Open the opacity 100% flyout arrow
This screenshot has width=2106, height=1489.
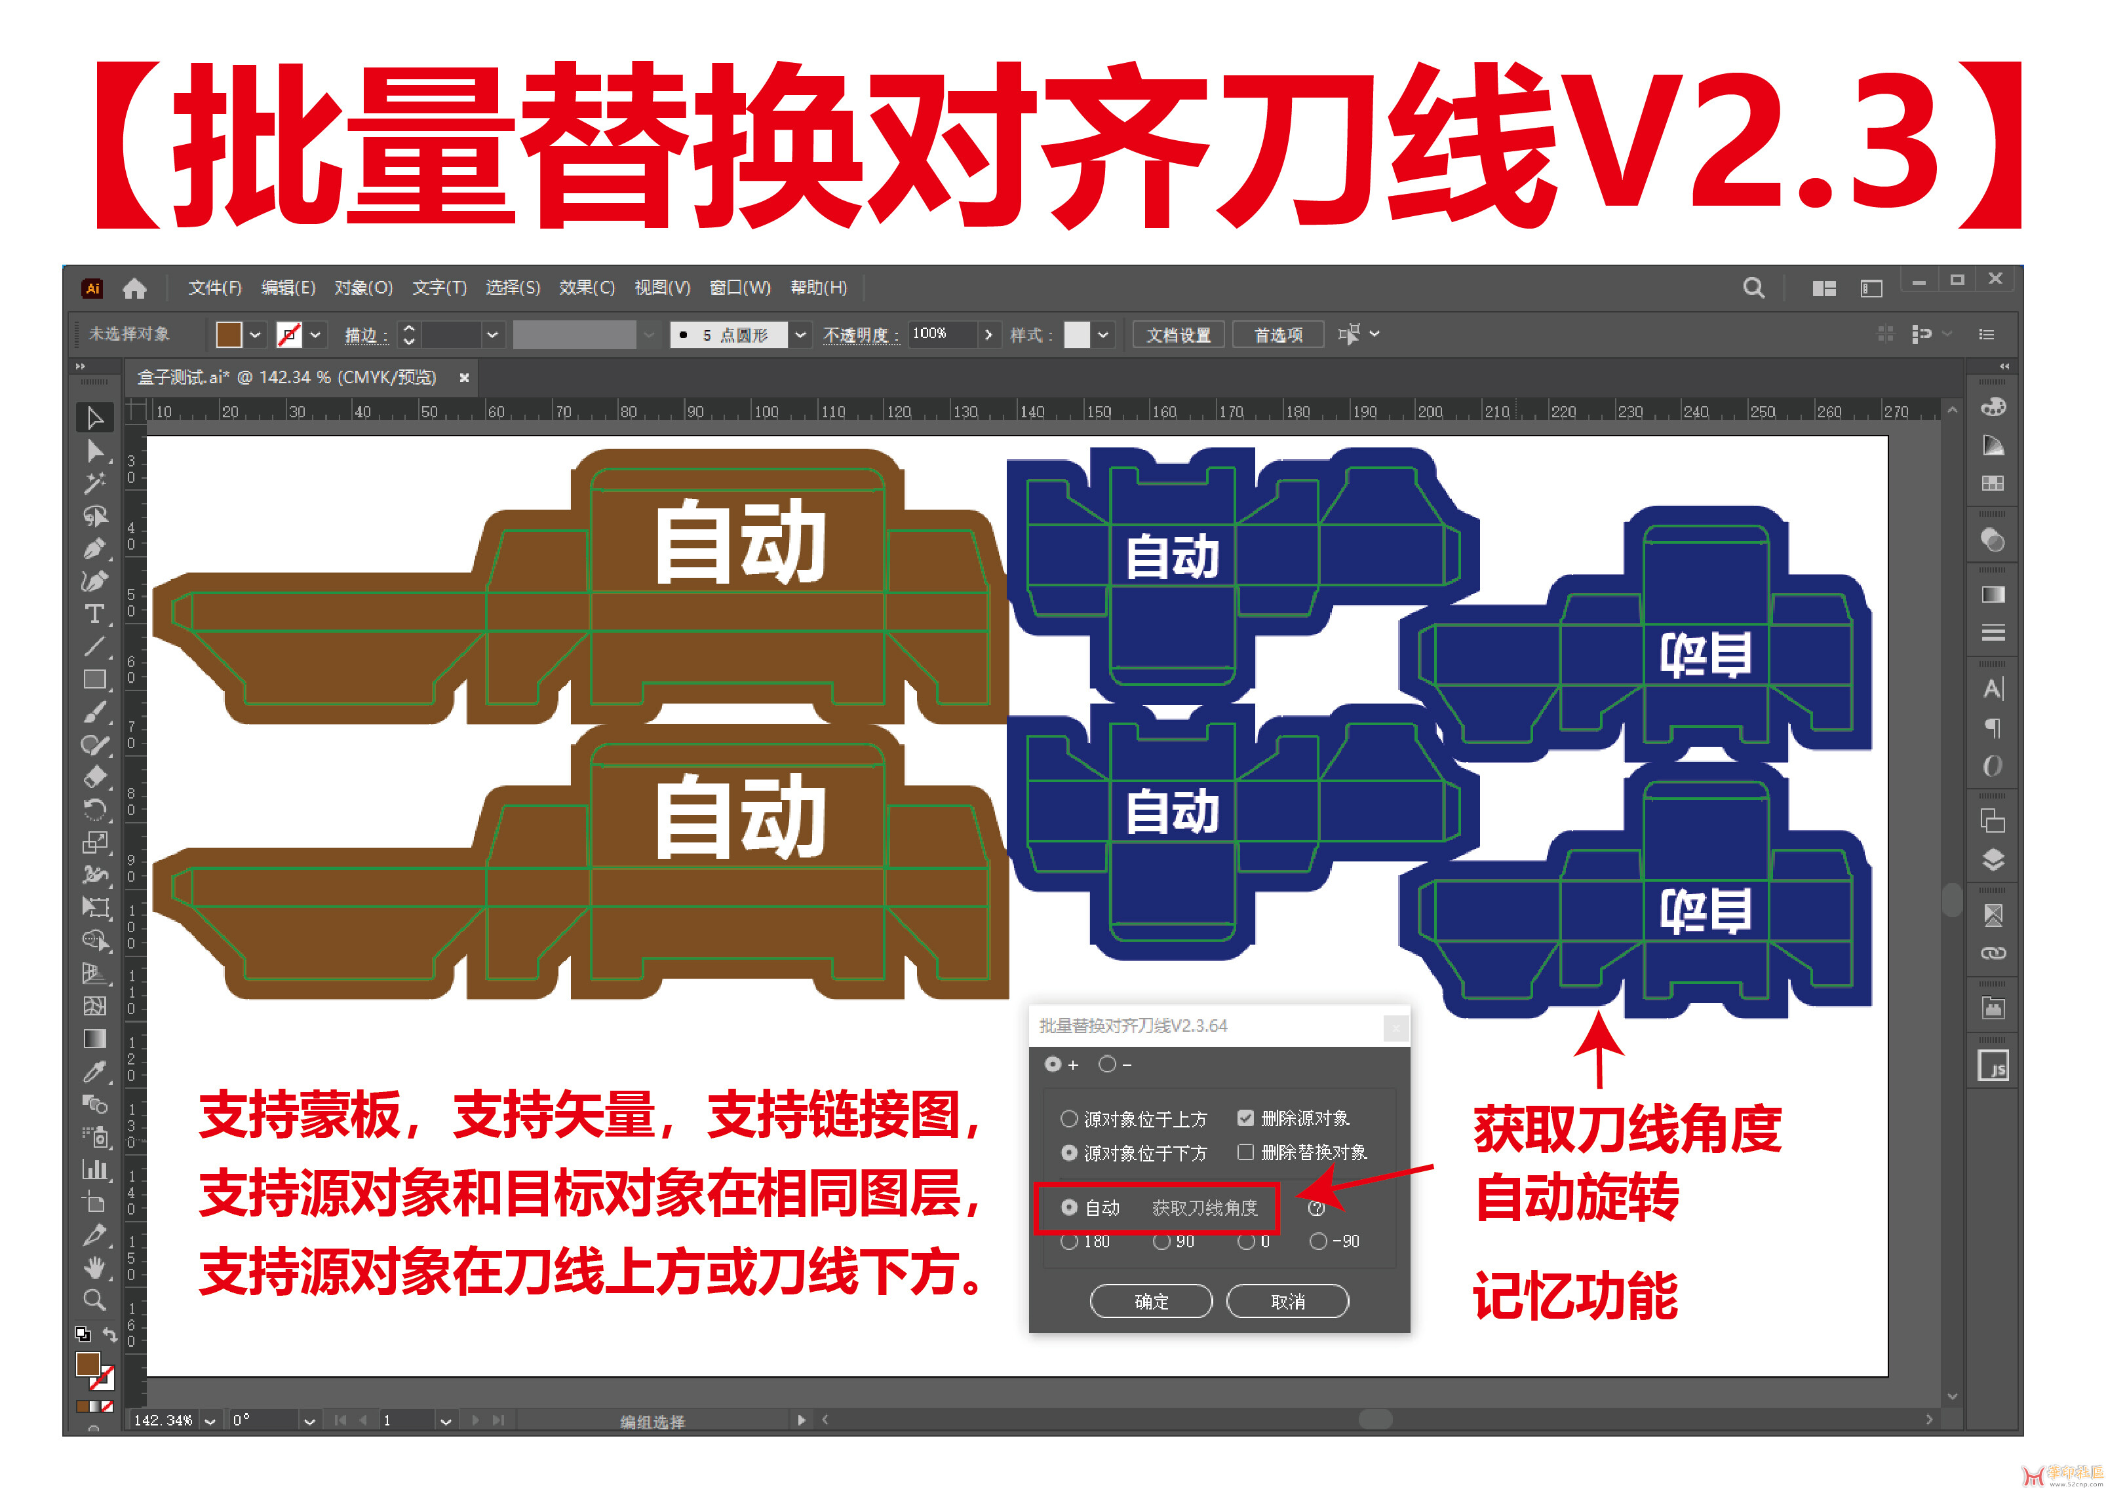point(988,335)
